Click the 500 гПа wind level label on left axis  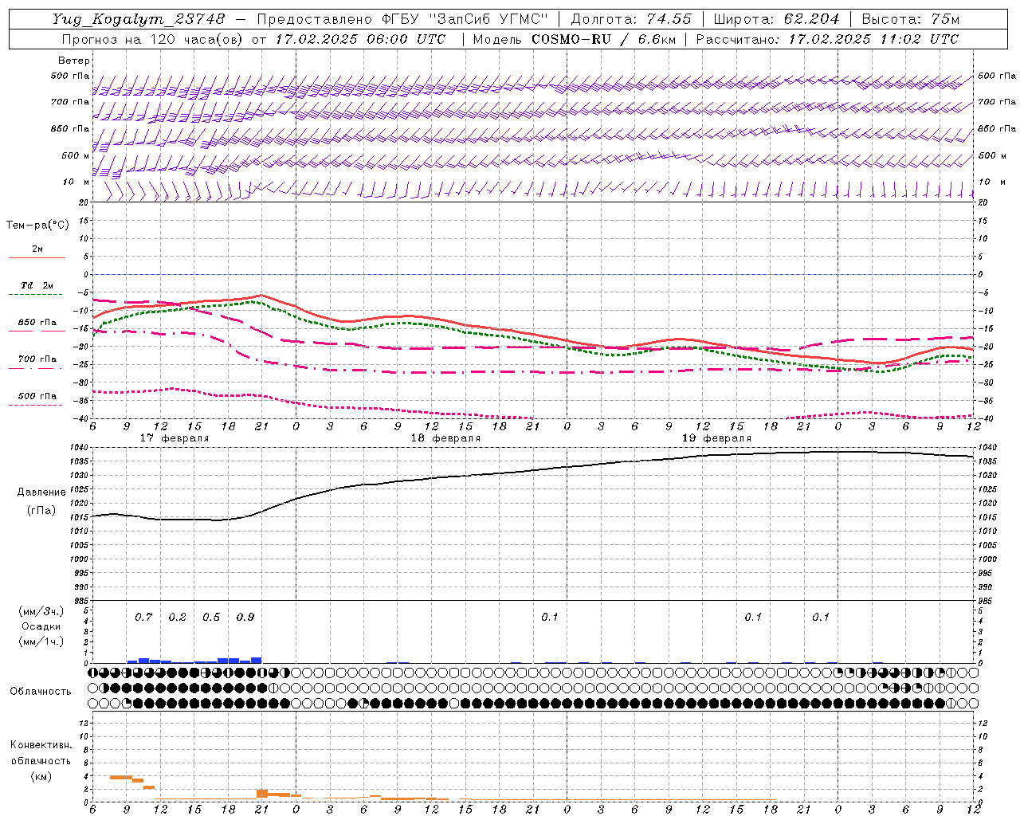70,76
